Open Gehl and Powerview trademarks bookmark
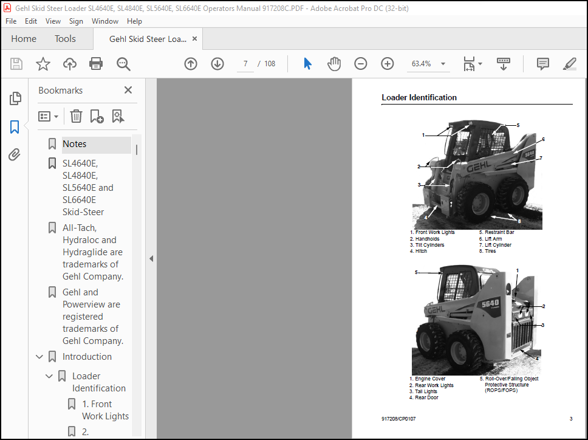Screen dimensions: 588x440 click(x=92, y=317)
